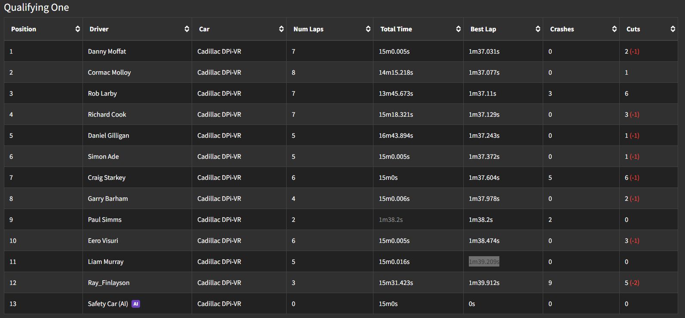The image size is (685, 318).
Task: Click driver Rob Larby
Action: coord(102,94)
